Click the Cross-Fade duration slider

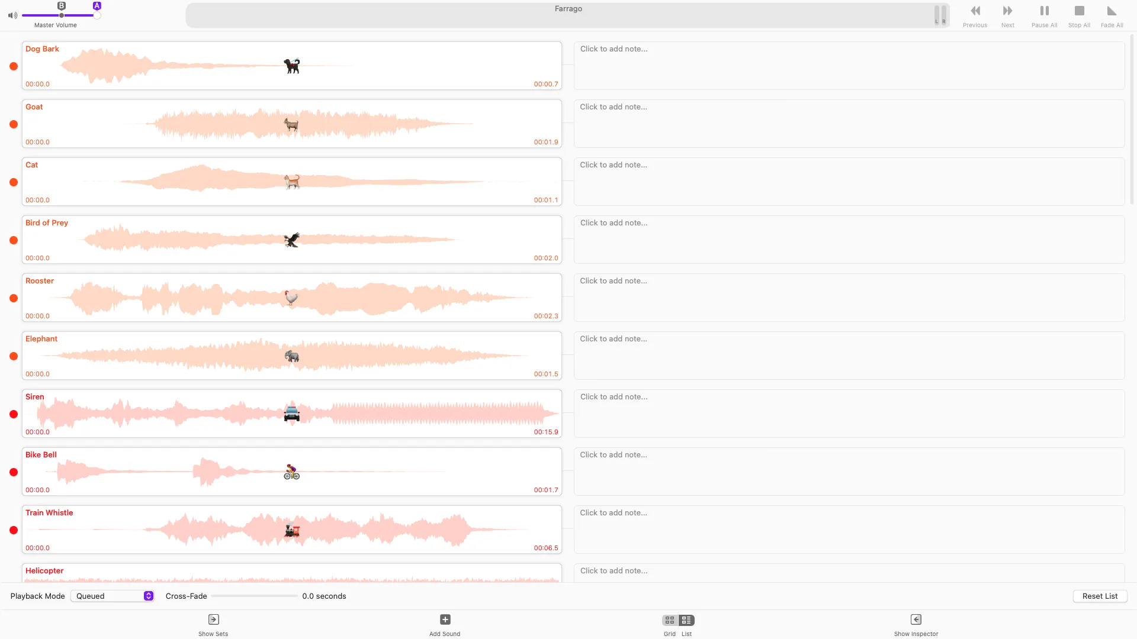(254, 596)
